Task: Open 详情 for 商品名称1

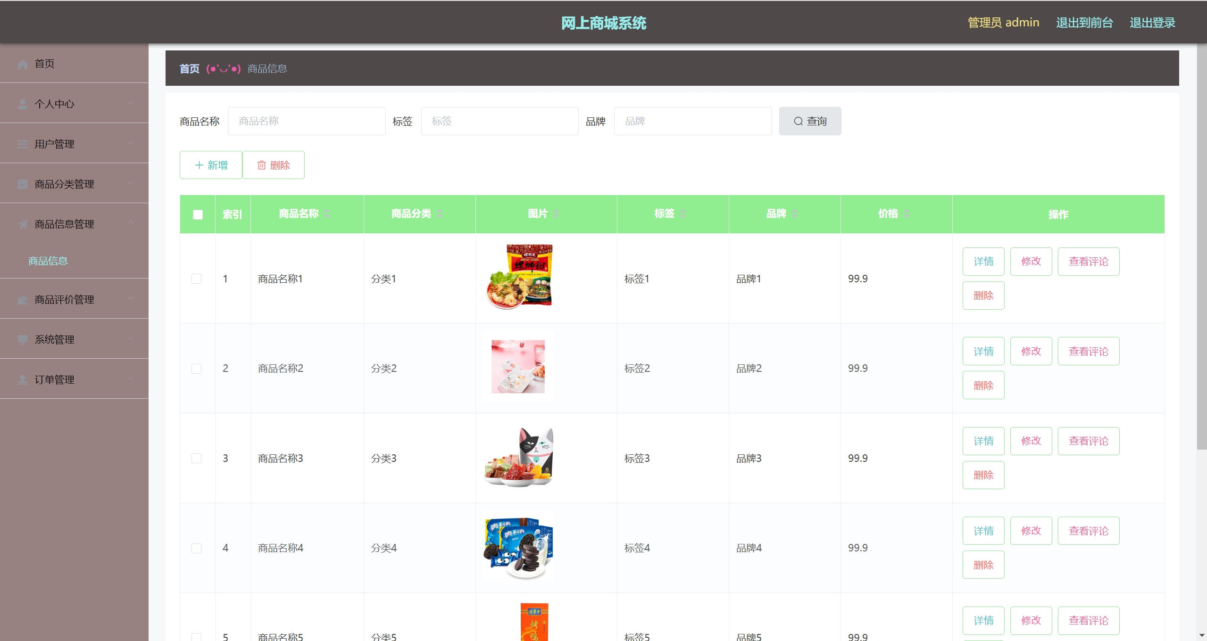Action: pyautogui.click(x=983, y=262)
